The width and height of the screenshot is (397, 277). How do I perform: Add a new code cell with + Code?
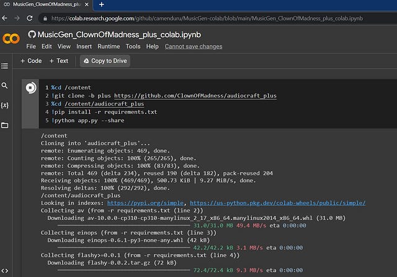click(x=31, y=61)
